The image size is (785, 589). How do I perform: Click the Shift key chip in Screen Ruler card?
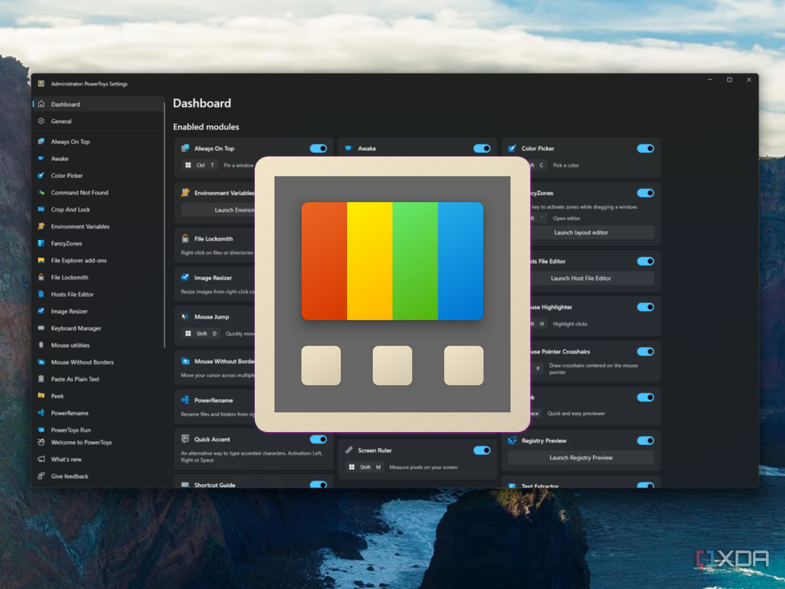click(x=365, y=467)
